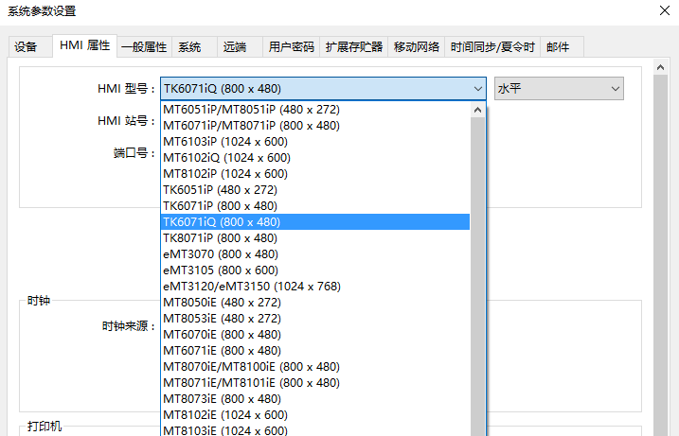Screen dimensions: 679x436
Task: Open the 时间同步/夏令时 tab
Action: (x=492, y=46)
